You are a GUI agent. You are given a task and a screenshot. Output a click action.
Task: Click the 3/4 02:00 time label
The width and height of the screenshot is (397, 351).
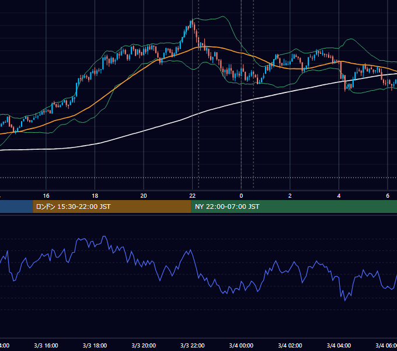coord(290,345)
